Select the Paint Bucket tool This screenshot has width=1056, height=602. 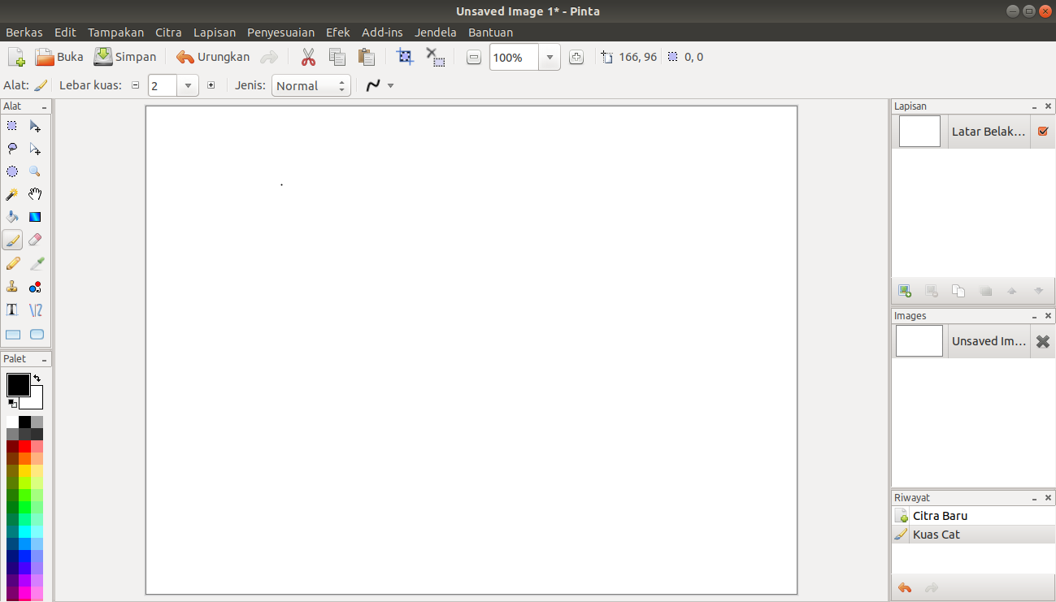click(12, 217)
